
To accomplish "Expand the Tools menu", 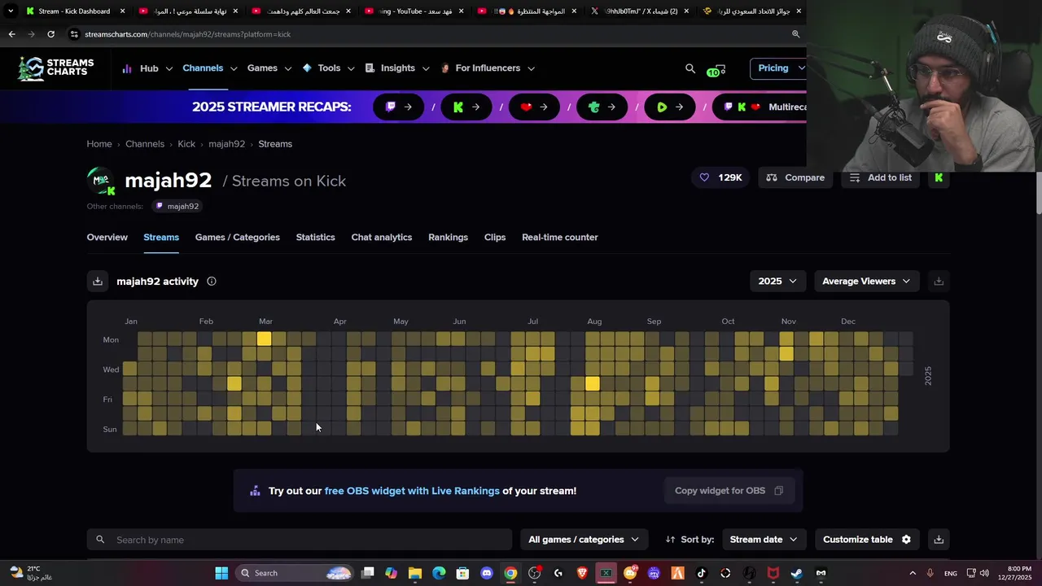I will tap(328, 68).
